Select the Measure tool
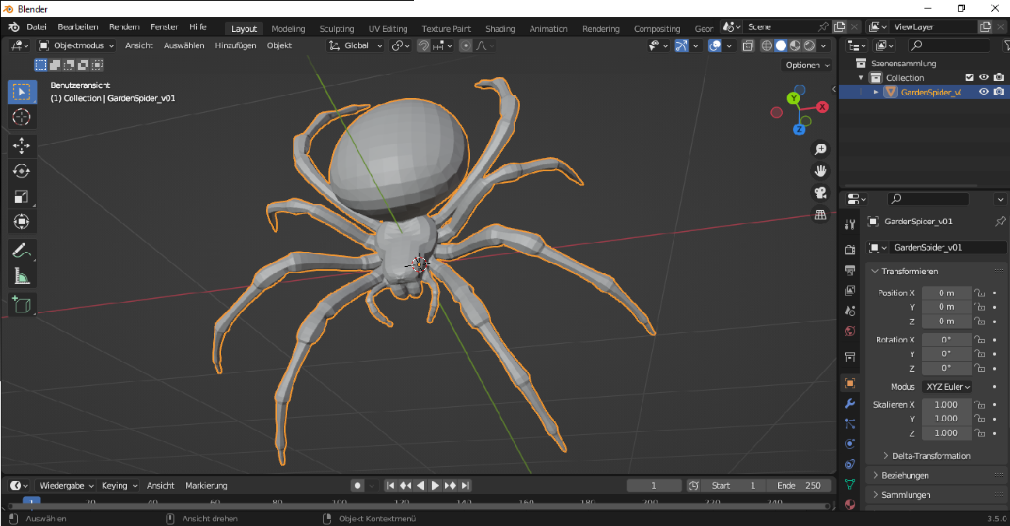This screenshot has width=1010, height=526. [x=22, y=276]
